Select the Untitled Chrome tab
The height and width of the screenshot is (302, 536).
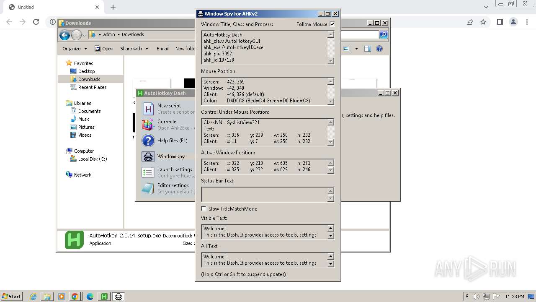point(54,7)
